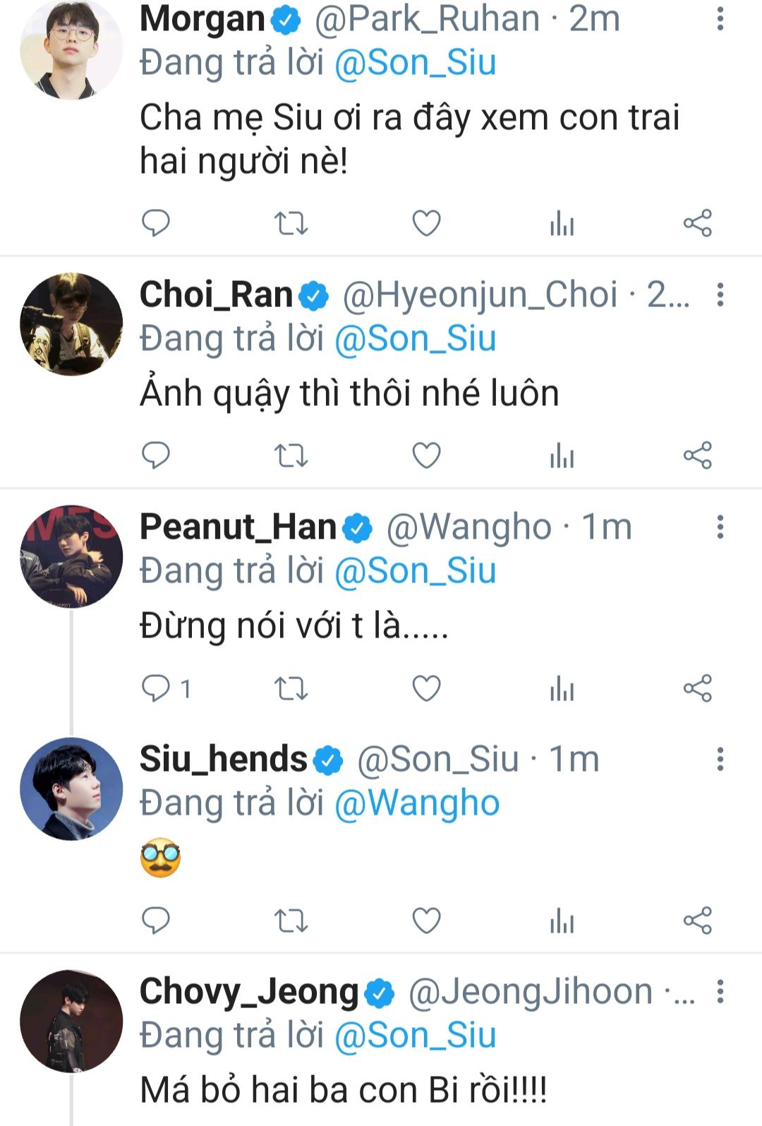The width and height of the screenshot is (762, 1126).
Task: Open Morgan's profile picture
Action: 71,48
